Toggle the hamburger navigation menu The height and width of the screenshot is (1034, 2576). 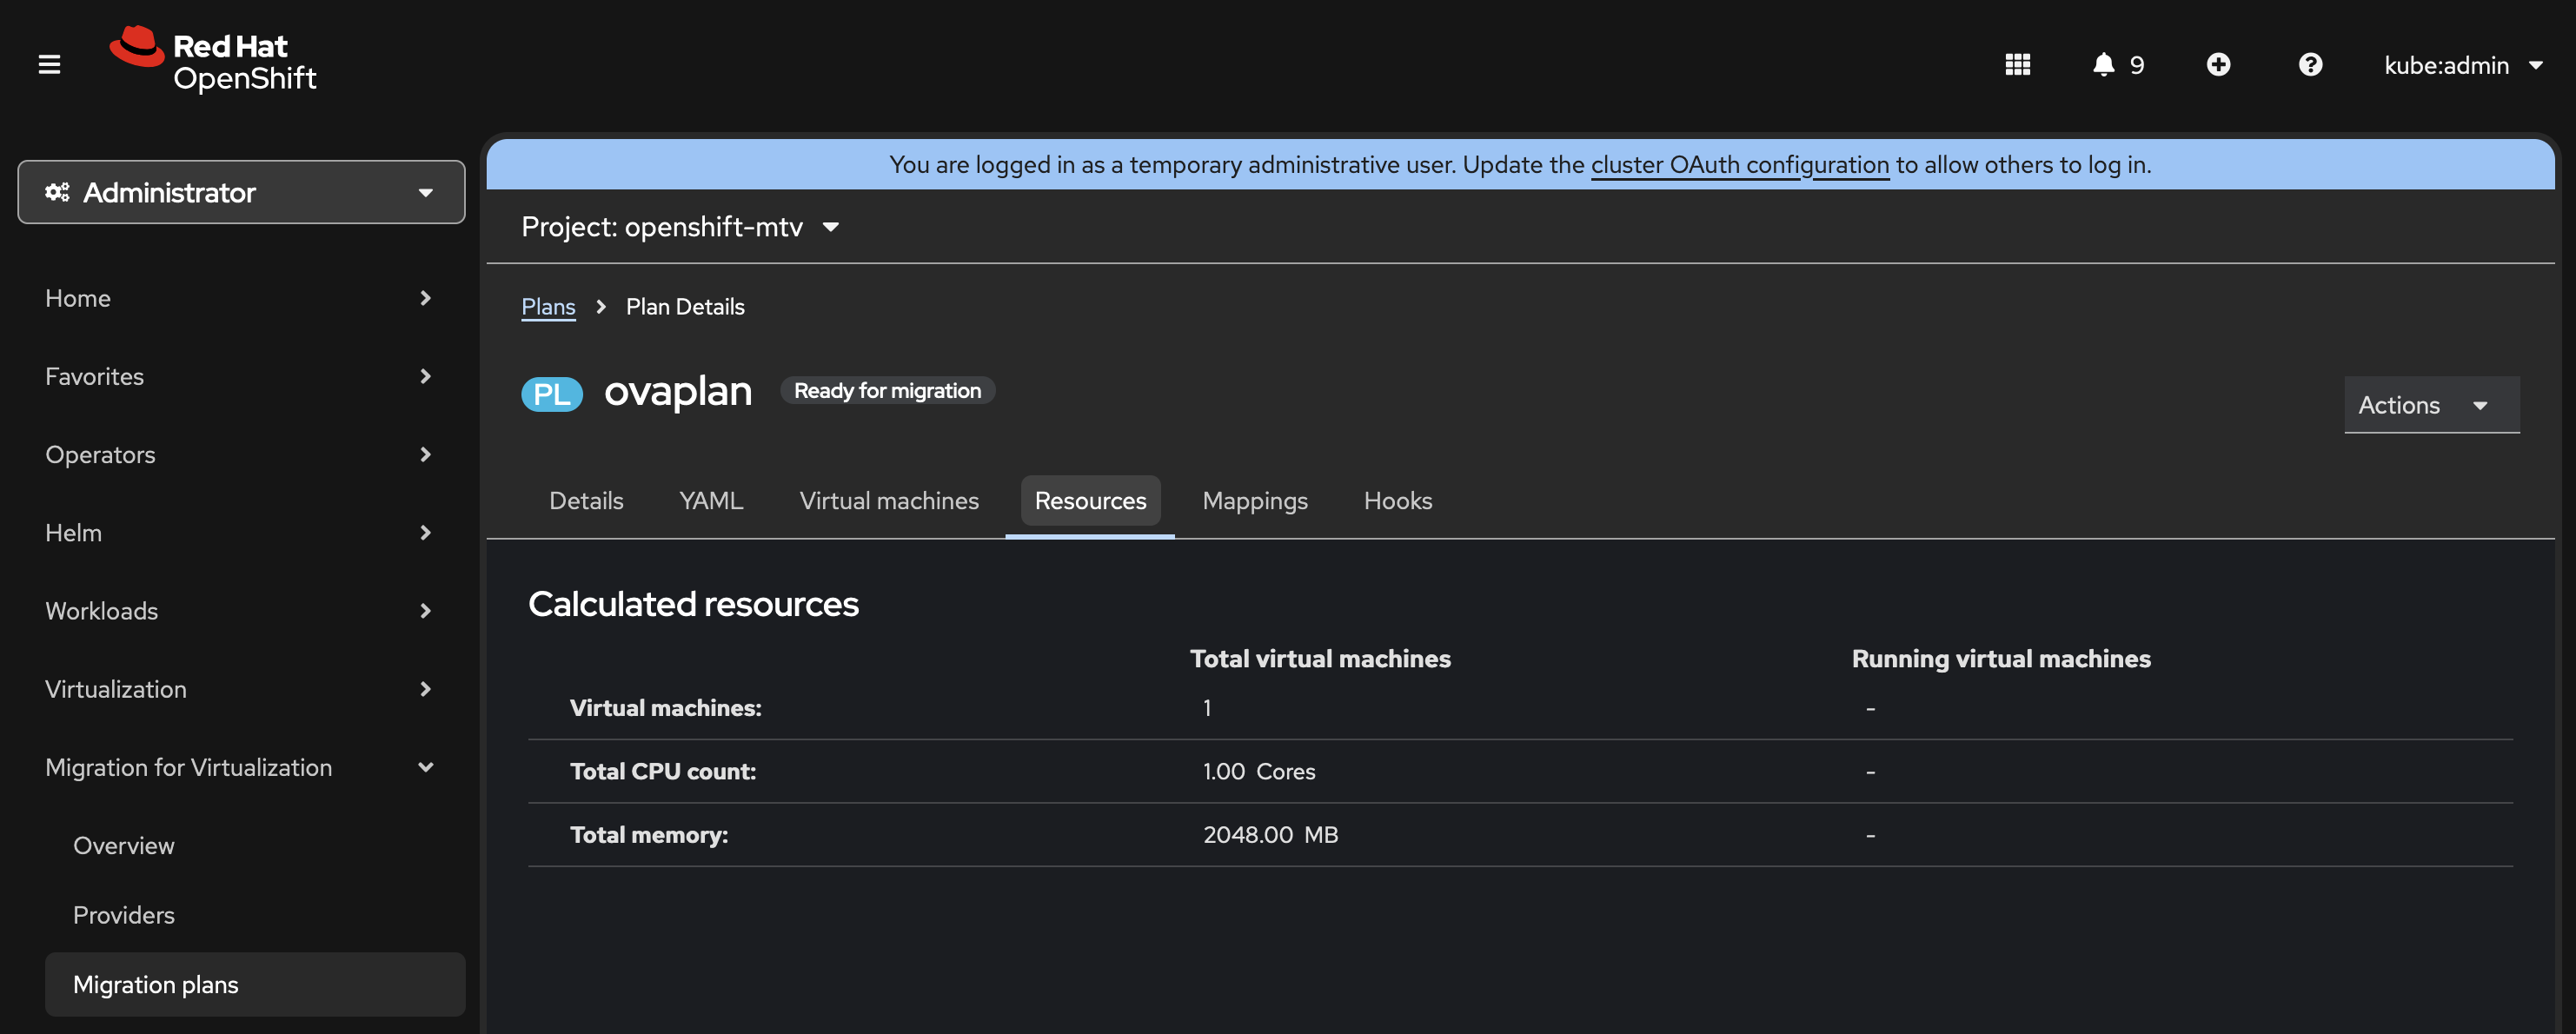click(49, 65)
